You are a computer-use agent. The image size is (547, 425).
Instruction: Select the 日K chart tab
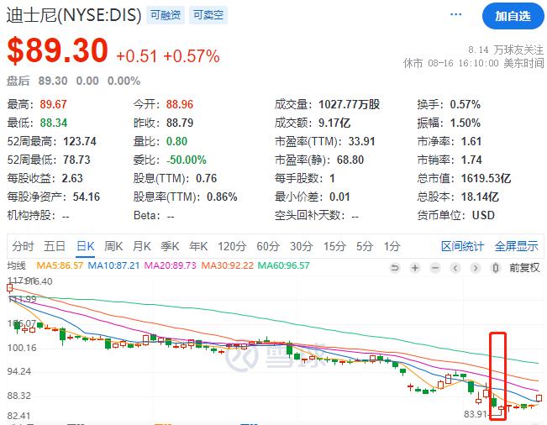[86, 246]
